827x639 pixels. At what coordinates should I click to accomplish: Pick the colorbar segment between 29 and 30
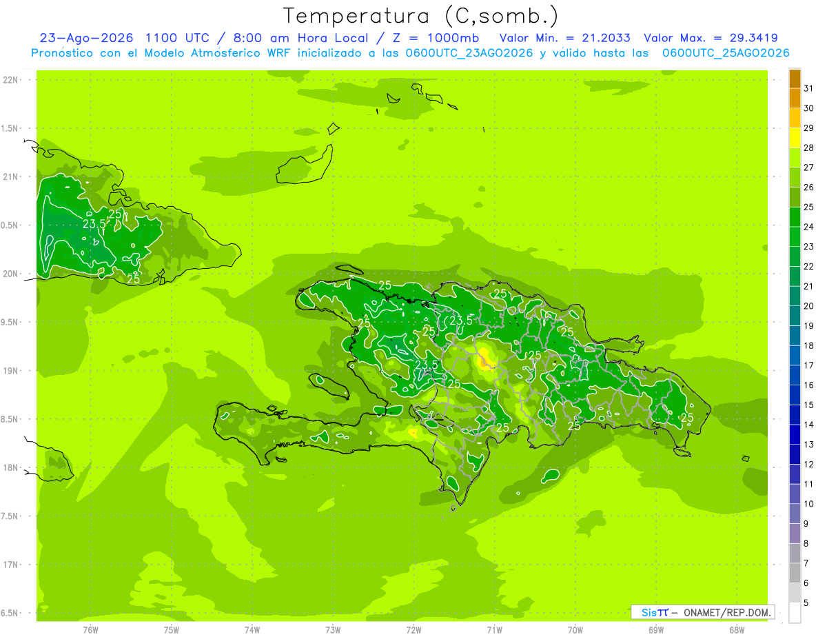pos(795,118)
